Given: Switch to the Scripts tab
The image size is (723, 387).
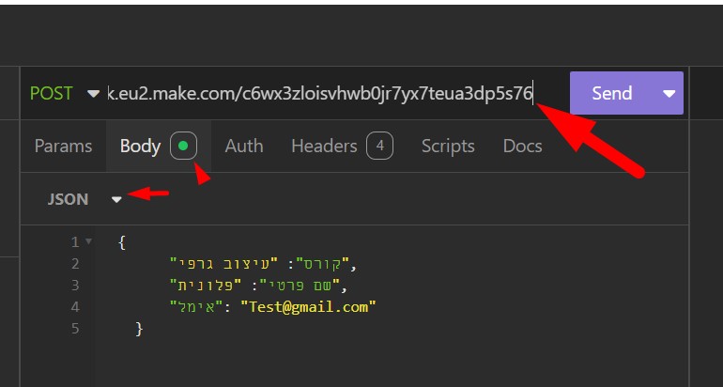Looking at the screenshot, I should [448, 147].
